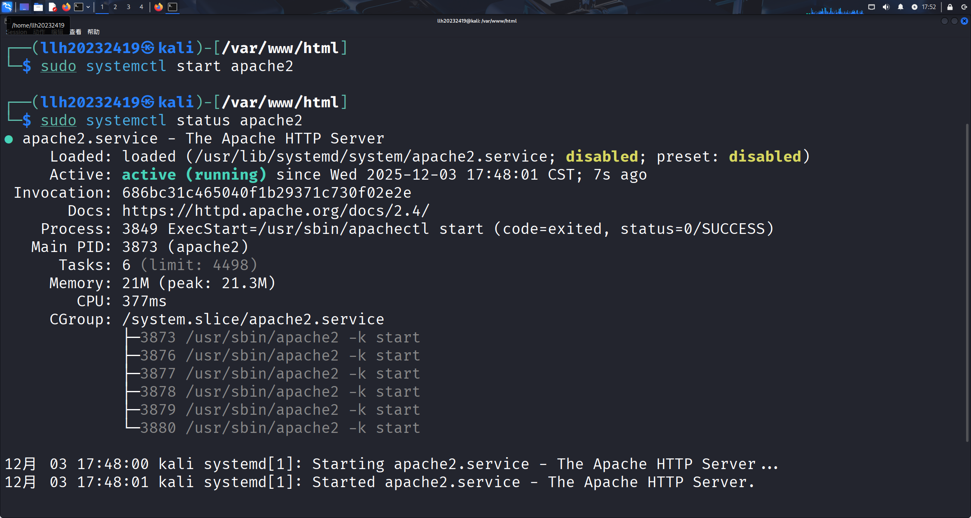Viewport: 971px width, 518px height.
Task: Open the 帮助 (Help) menu
Action: [x=93, y=32]
